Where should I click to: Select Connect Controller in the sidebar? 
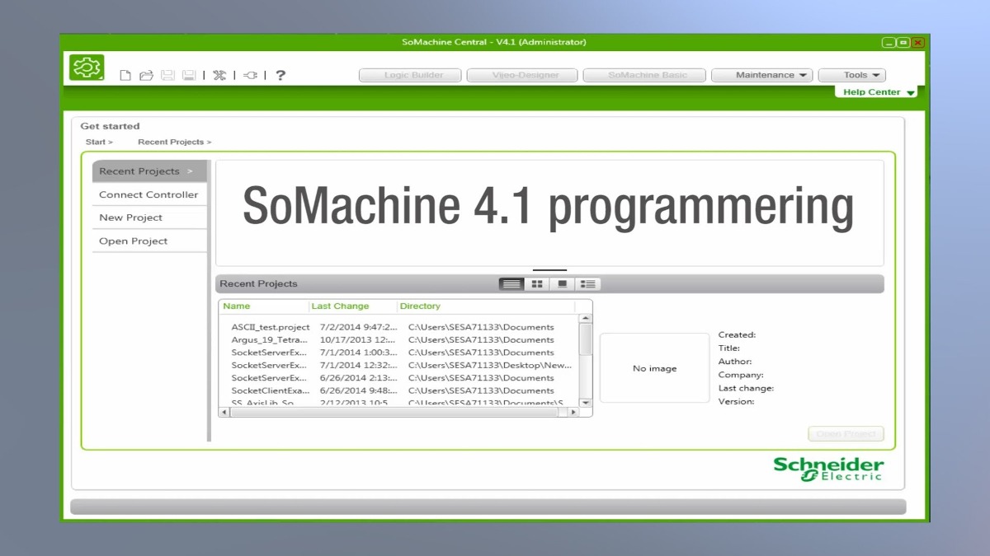click(149, 194)
